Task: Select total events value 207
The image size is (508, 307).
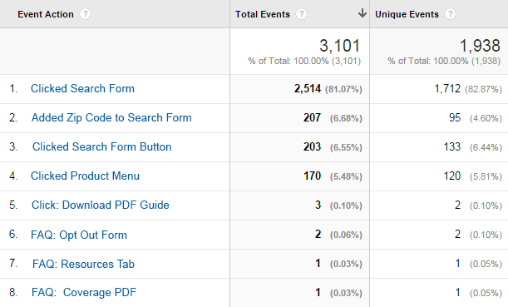Action: pyautogui.click(x=313, y=117)
